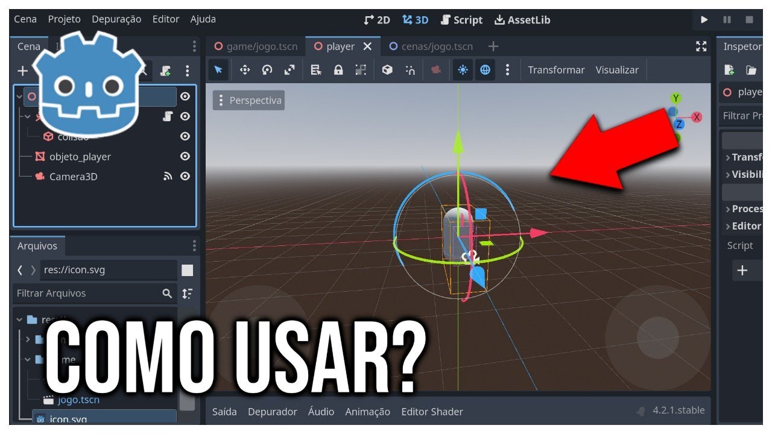Image resolution: width=772 pixels, height=434 pixels.
Task: Open the list-select tool in viewport toolbar
Action: (316, 70)
